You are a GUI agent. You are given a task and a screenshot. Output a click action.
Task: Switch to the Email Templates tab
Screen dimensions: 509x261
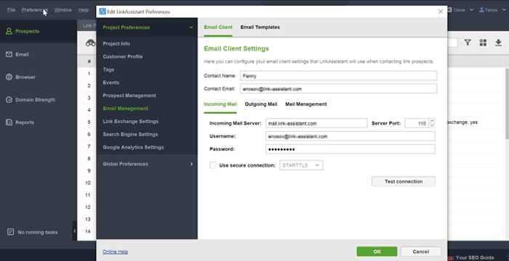click(260, 28)
